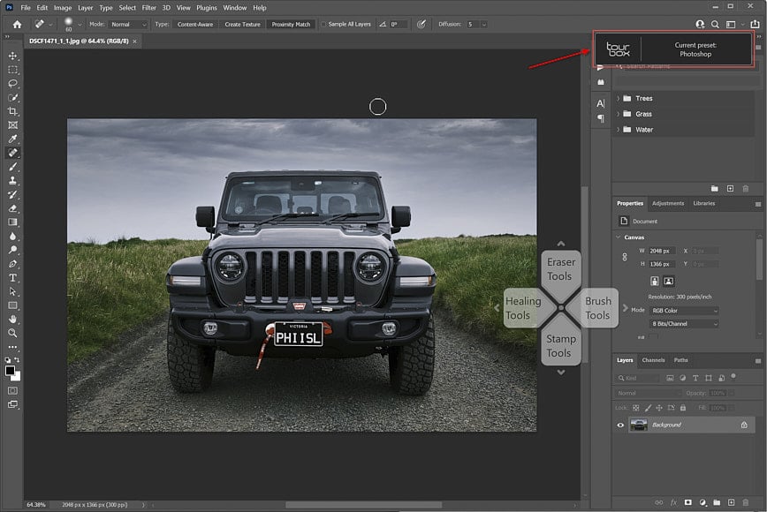Viewport: 767px width, 512px height.
Task: Set canvas orientation to landscape
Action: (x=669, y=281)
